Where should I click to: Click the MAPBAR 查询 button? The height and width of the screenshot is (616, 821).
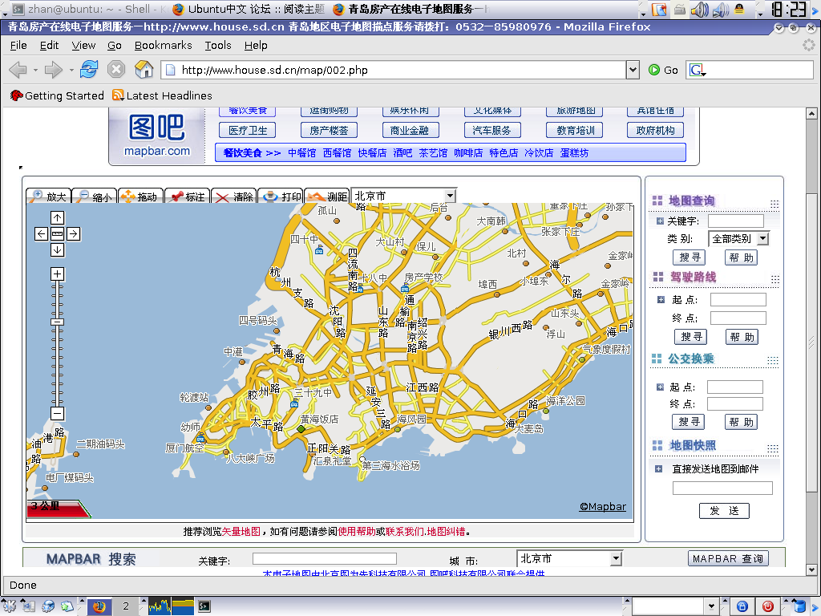tap(728, 558)
